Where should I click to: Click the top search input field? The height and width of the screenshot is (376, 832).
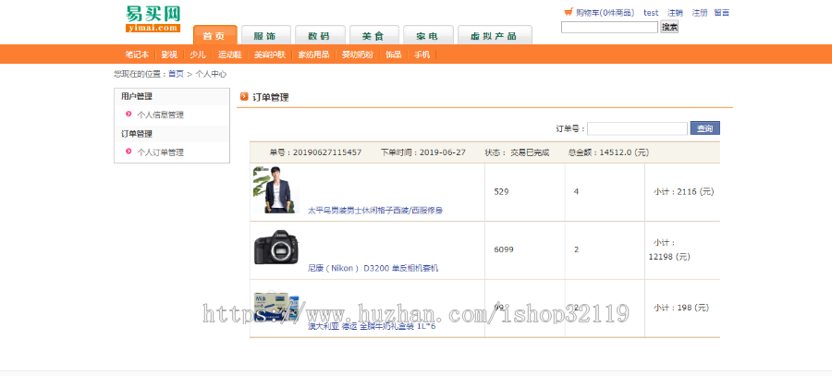[609, 27]
